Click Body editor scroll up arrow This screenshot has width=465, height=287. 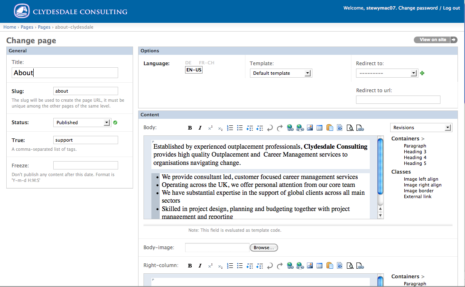click(380, 209)
